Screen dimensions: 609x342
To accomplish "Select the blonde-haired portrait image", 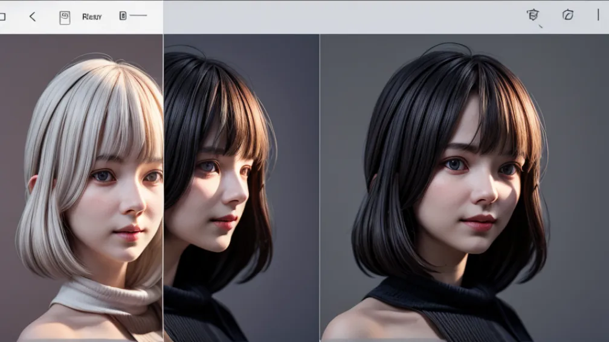I will [81, 188].
